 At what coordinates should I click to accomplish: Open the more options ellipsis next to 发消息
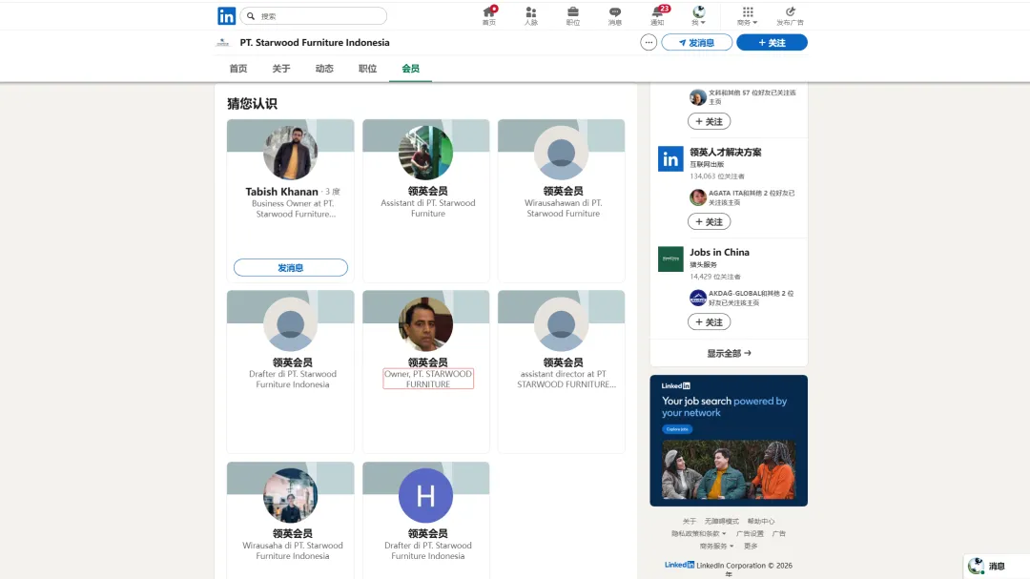tap(648, 42)
